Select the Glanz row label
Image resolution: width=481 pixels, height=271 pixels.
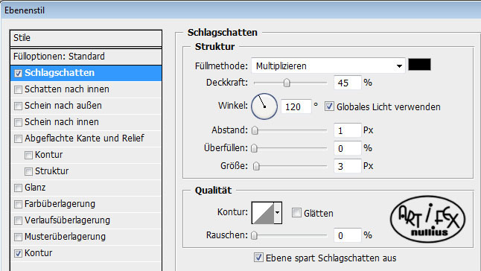[x=35, y=188]
